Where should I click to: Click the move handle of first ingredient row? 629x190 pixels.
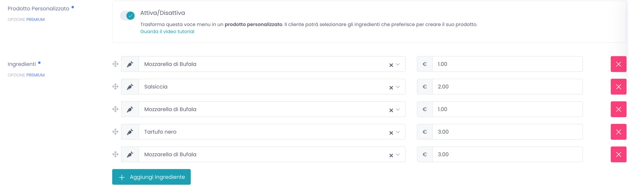(115, 64)
